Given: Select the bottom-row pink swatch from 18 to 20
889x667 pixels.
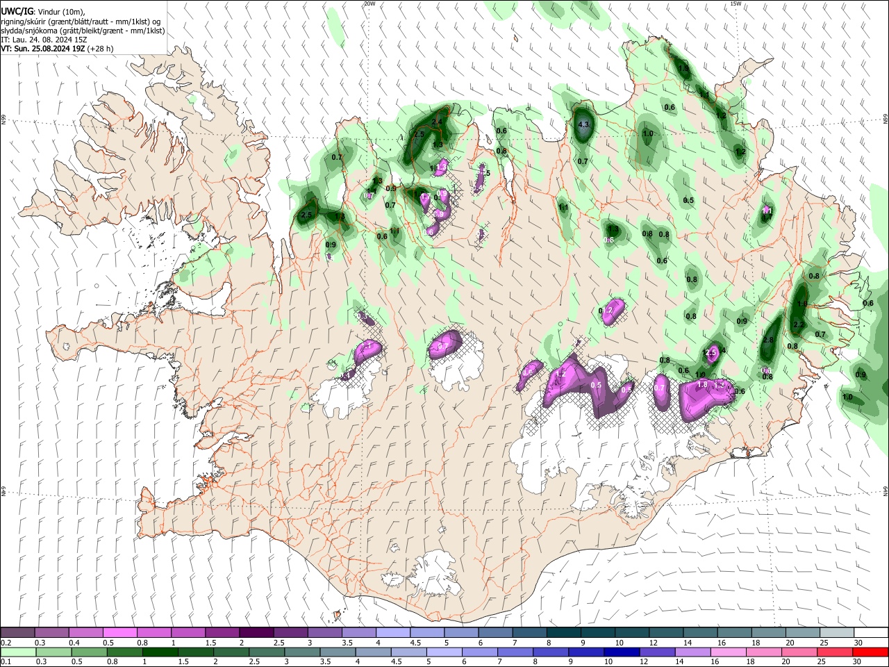Looking at the screenshot, I should coord(764,652).
